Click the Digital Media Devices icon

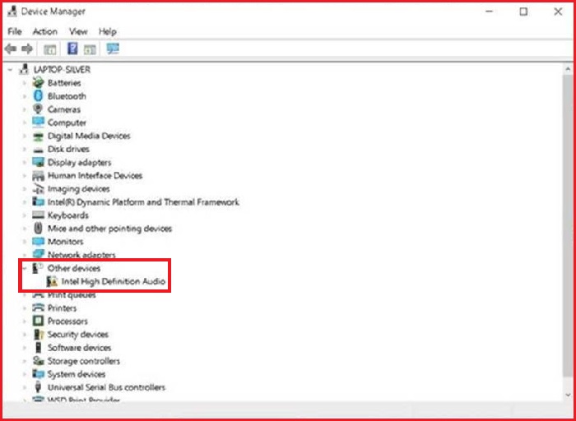[38, 136]
